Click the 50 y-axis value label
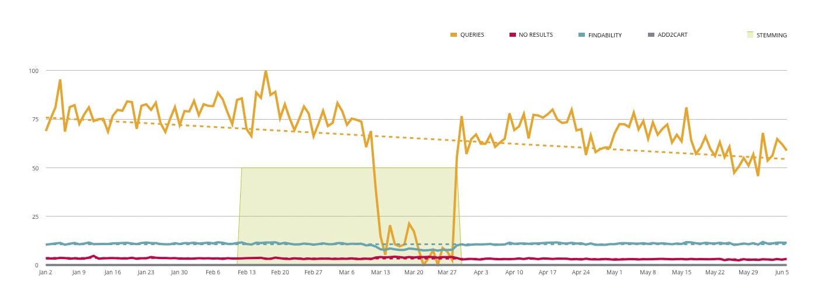This screenshot has width=818, height=307. (x=35, y=168)
